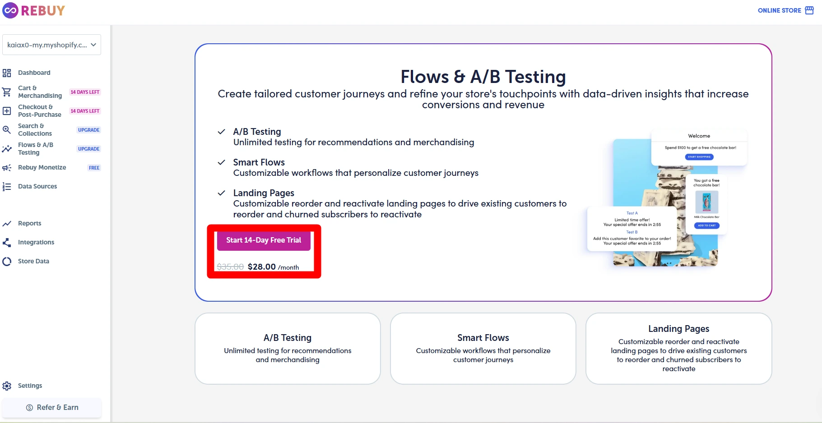The height and width of the screenshot is (423, 822).
Task: Click the Dashboard grid icon
Action: click(x=7, y=73)
